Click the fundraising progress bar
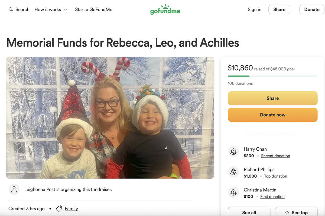The width and height of the screenshot is (325, 216). point(272,76)
